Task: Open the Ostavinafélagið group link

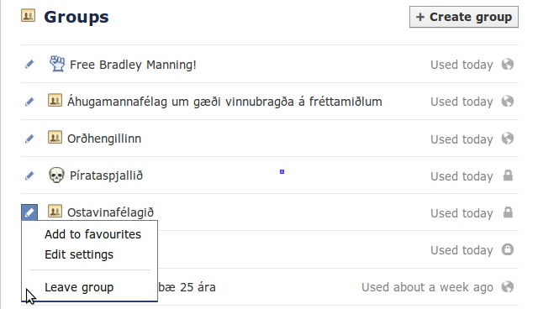Action: tap(110, 212)
